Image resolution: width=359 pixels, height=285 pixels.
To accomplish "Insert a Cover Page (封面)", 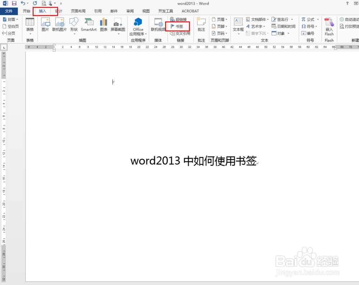I will pos(10,19).
